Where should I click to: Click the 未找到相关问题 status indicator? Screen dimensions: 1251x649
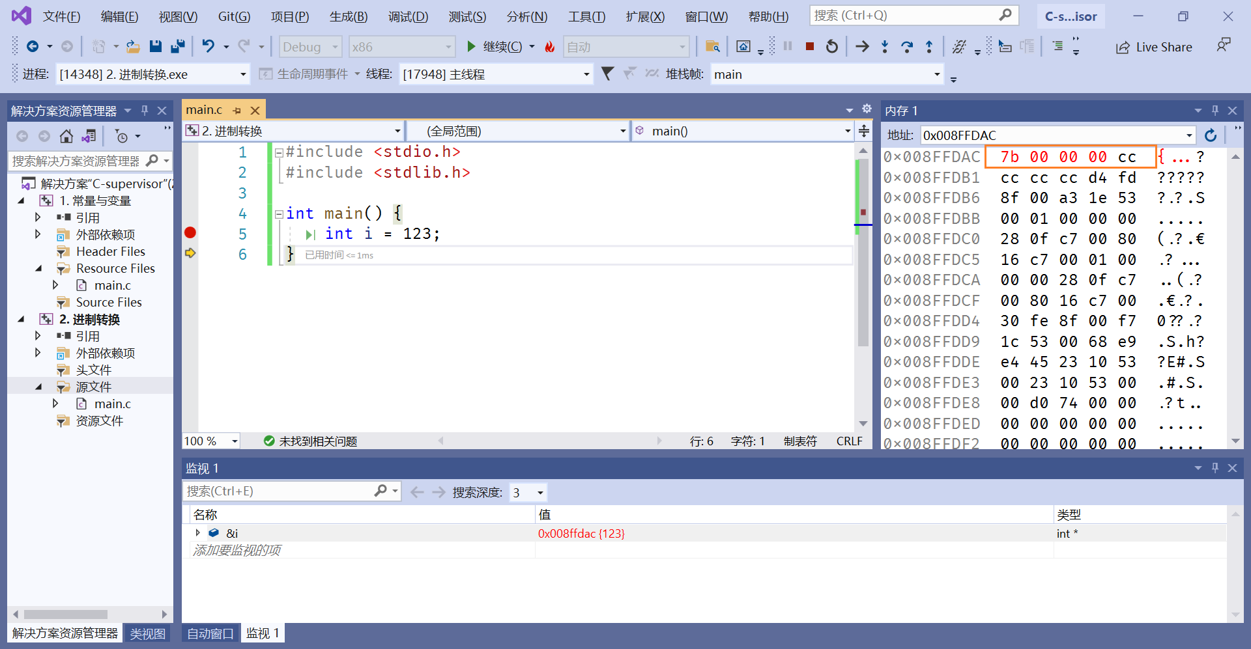click(310, 441)
